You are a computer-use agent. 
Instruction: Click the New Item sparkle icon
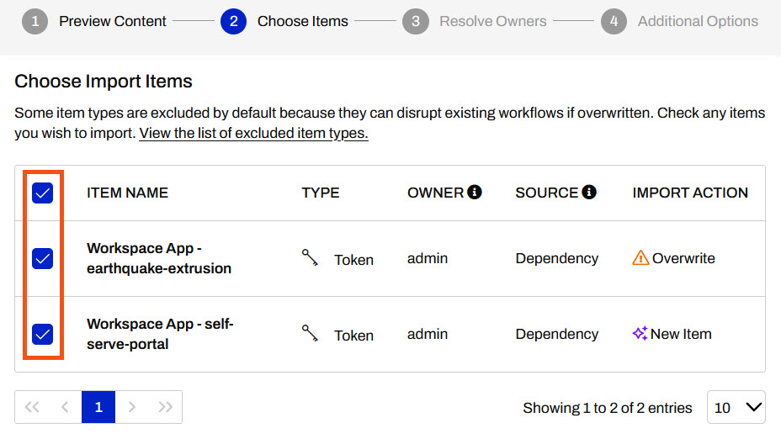click(640, 334)
